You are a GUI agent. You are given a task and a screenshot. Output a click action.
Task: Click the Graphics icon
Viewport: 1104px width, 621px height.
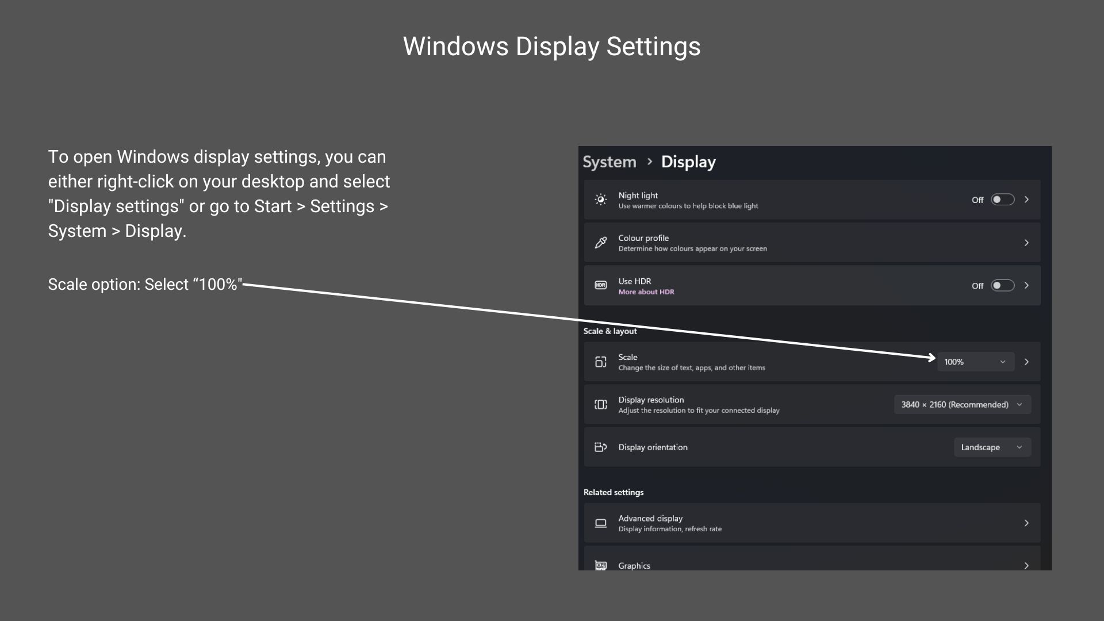[x=600, y=565]
